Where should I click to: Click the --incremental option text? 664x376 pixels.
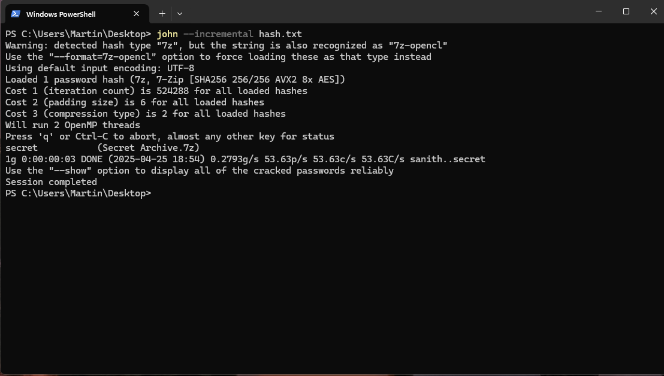click(x=218, y=34)
